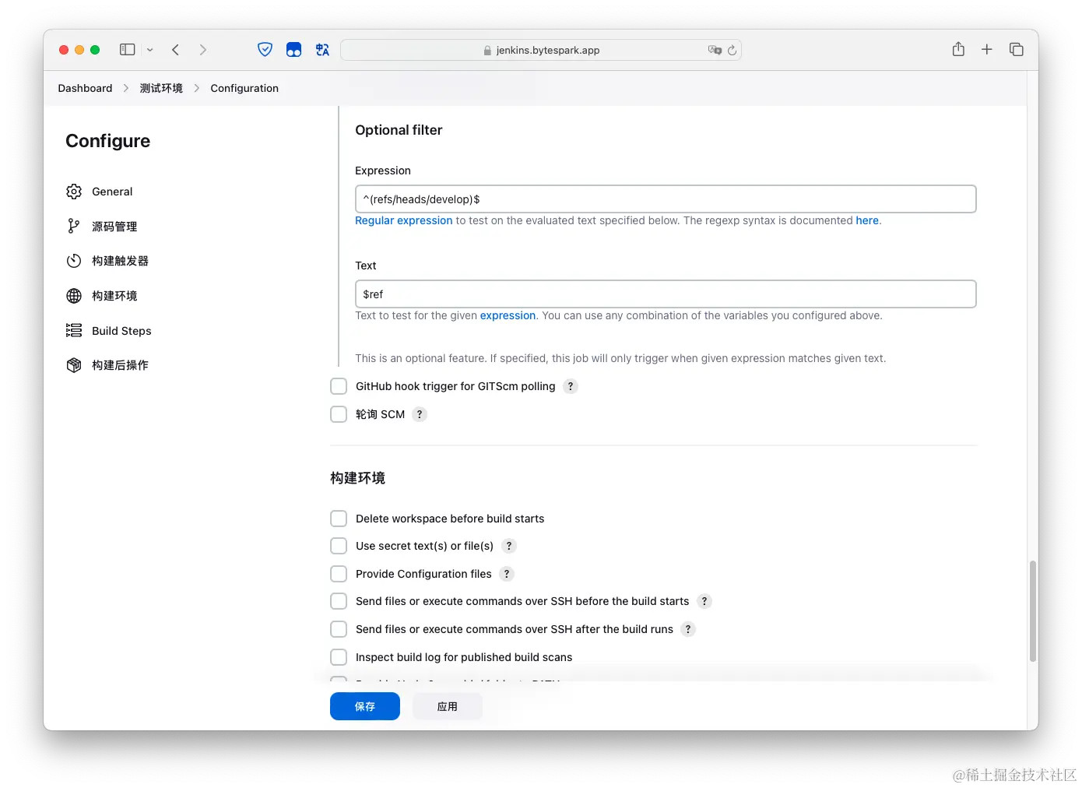Open help for Provide Configuration files
Screen dimensions: 1082x788
tap(507, 574)
